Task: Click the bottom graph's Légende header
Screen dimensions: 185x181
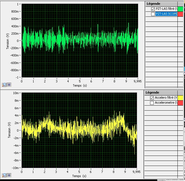Action: (152, 92)
